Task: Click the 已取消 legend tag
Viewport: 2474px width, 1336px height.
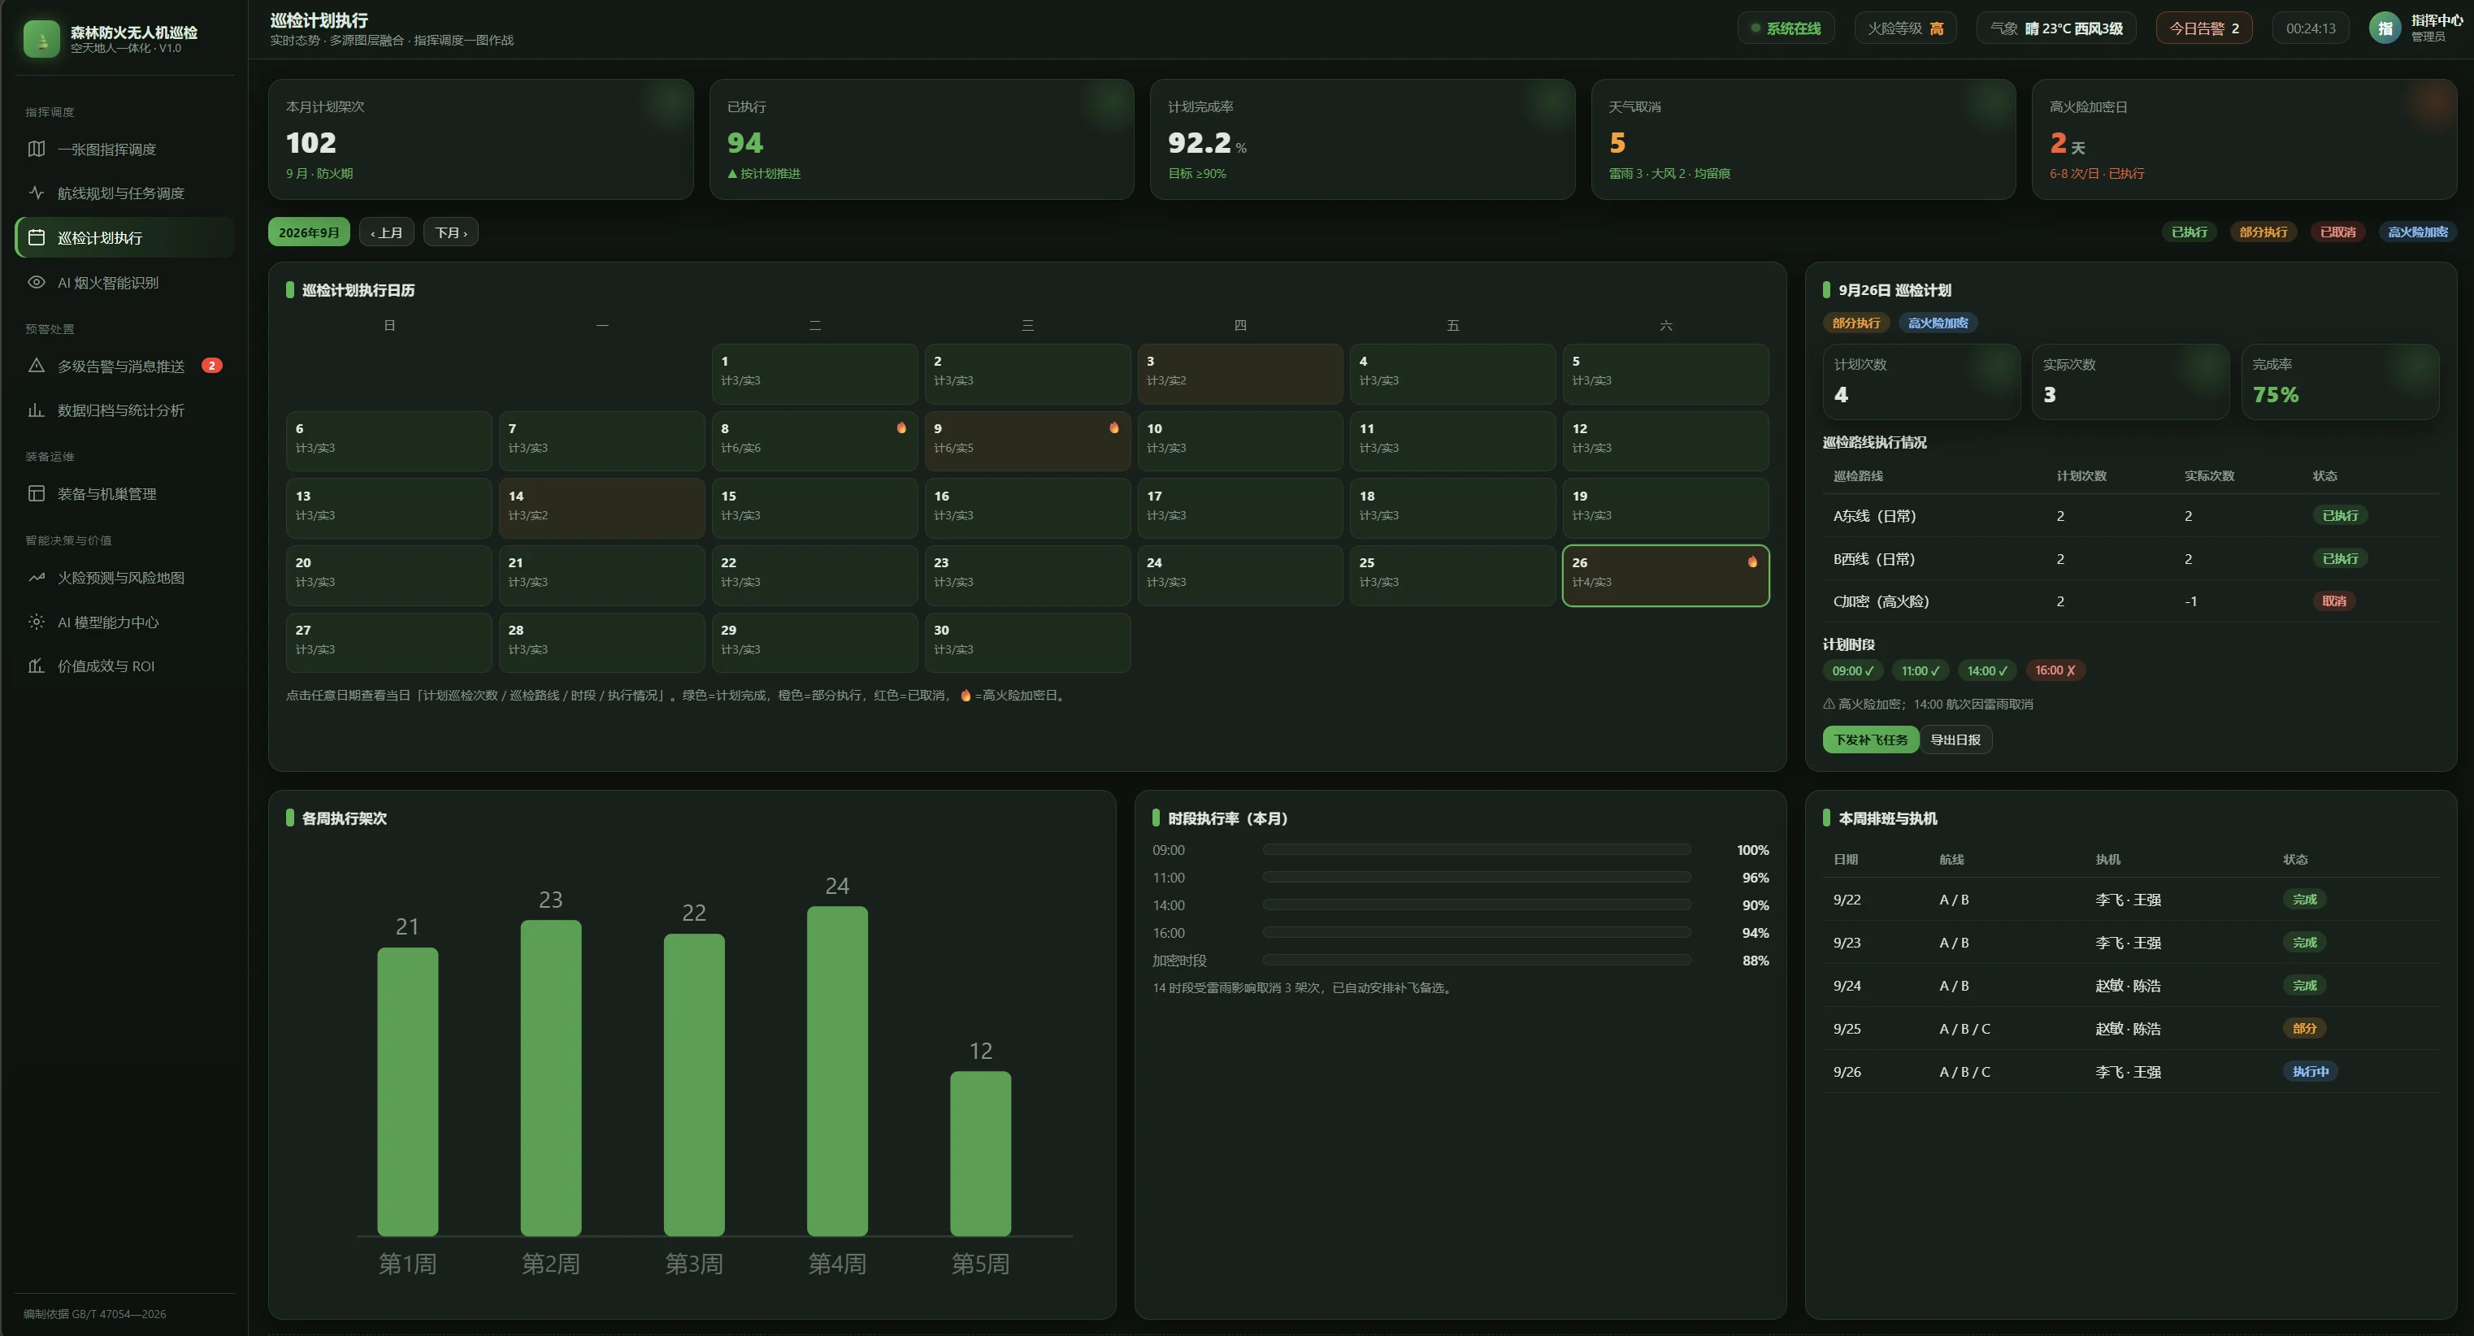Action: tap(2337, 232)
